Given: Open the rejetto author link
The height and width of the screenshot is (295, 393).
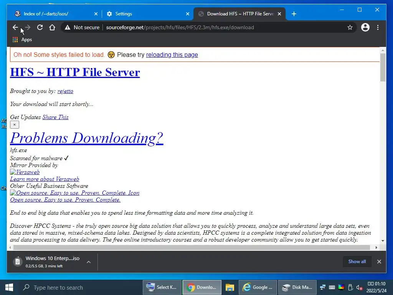Looking at the screenshot, I should [65, 91].
